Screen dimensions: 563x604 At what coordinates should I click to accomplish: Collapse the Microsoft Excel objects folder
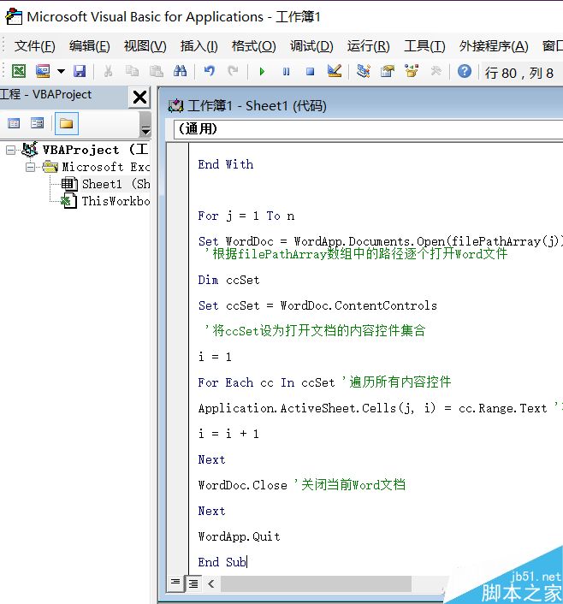(30, 167)
